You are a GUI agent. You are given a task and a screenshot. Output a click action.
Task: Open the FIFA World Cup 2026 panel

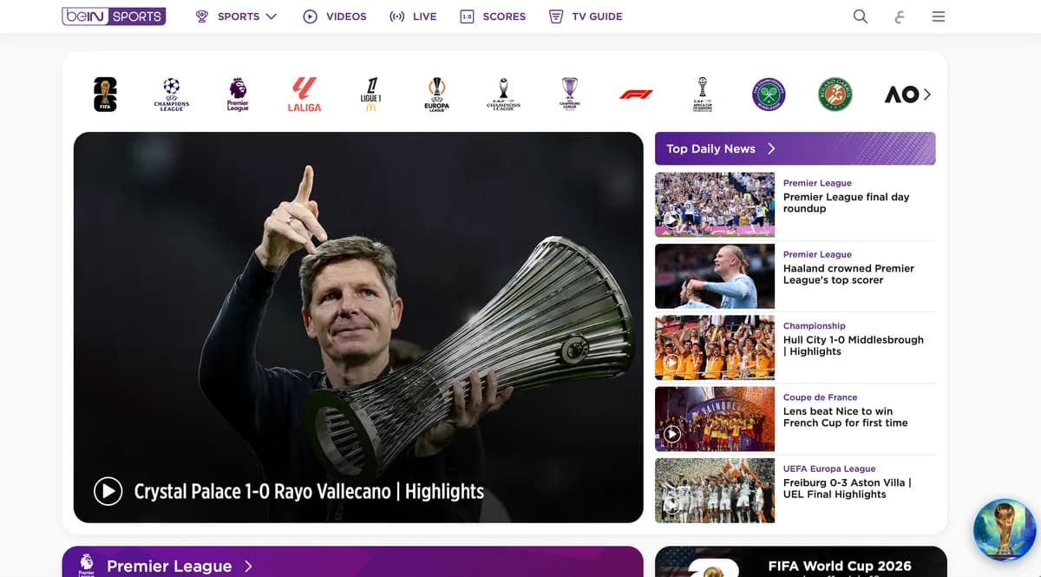801,562
